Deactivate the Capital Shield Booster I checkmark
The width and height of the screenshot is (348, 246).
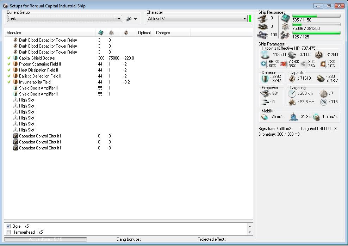(9, 58)
